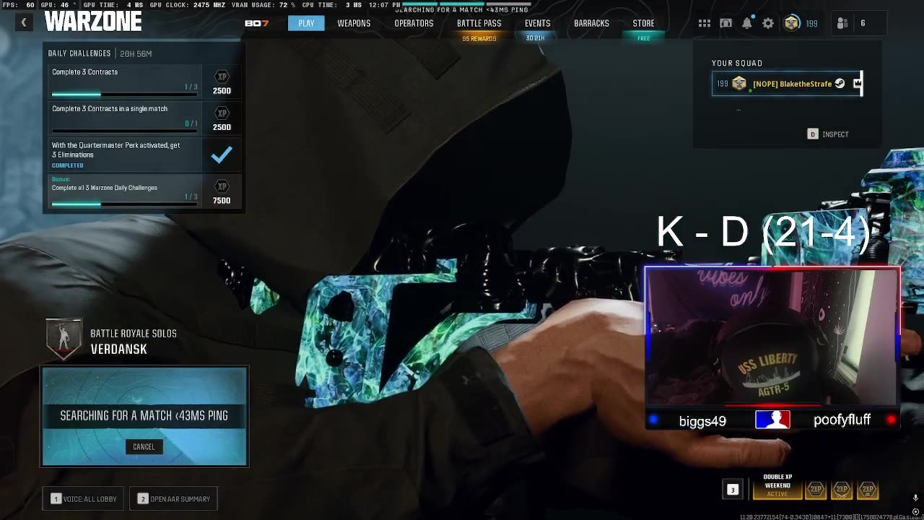Open settings gear icon
The height and width of the screenshot is (520, 924).
pyautogui.click(x=768, y=23)
